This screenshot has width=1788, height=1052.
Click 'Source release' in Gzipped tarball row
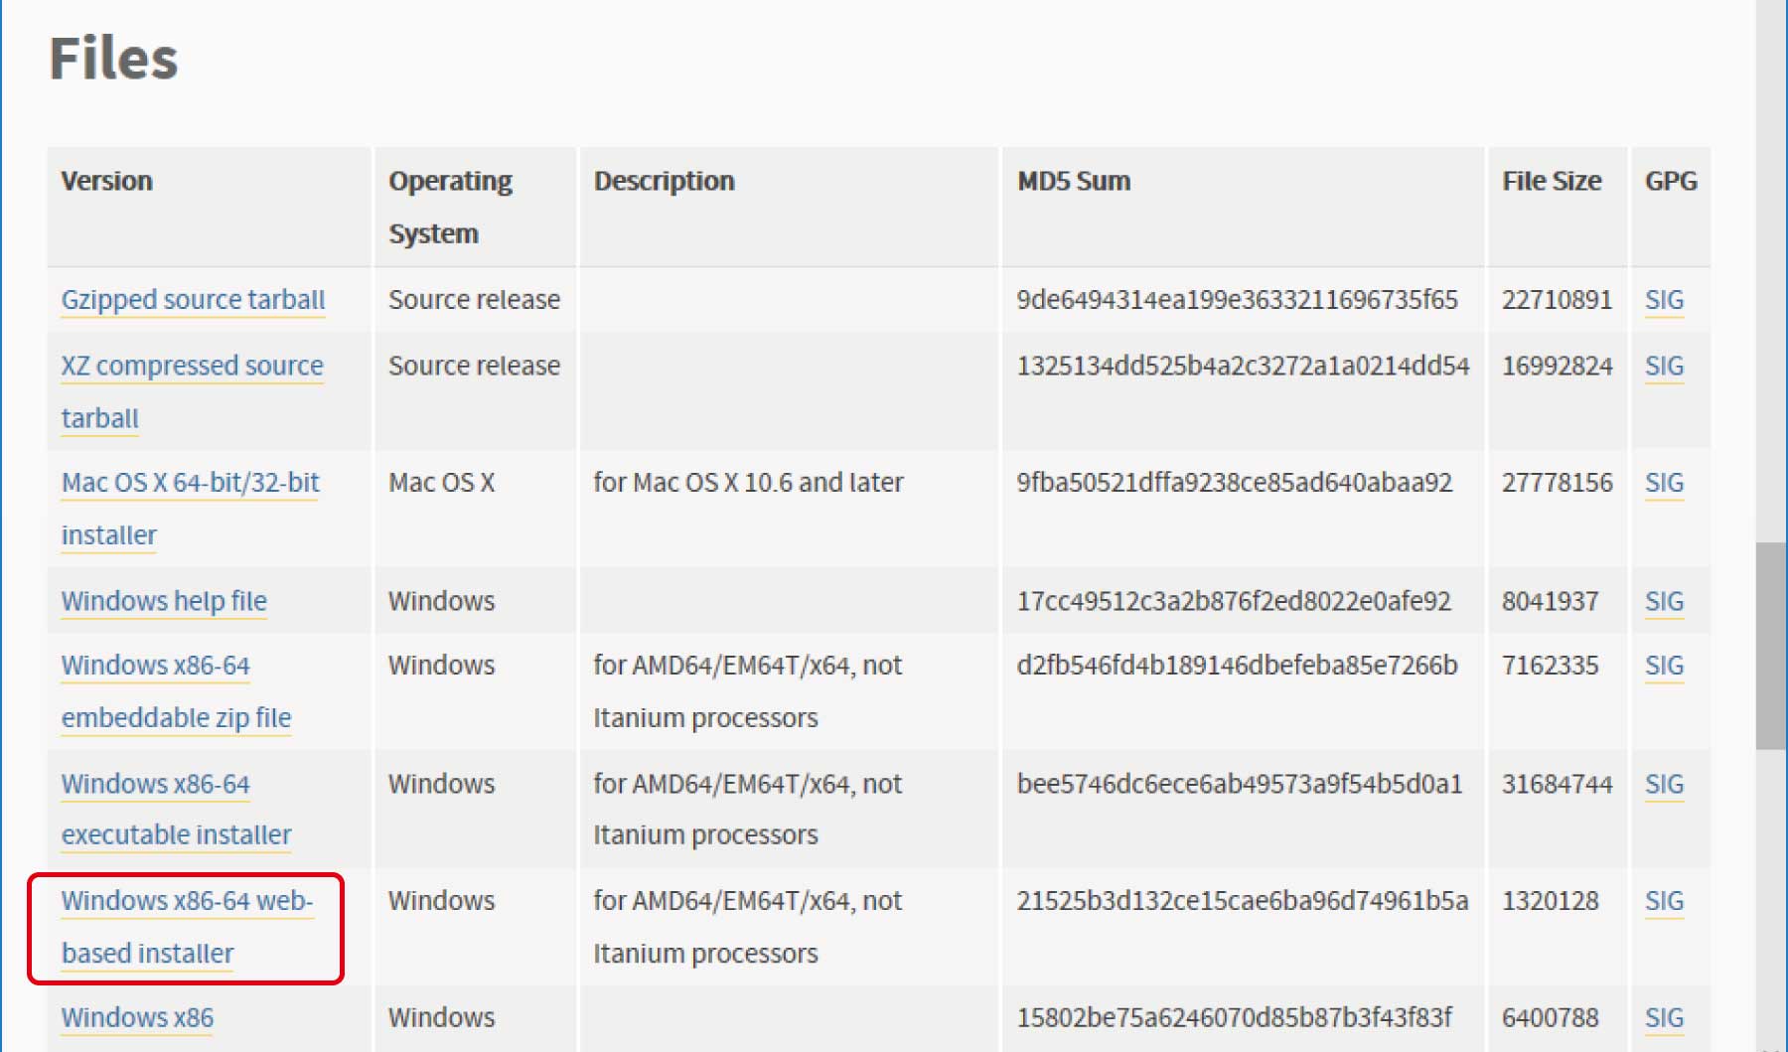click(x=474, y=300)
